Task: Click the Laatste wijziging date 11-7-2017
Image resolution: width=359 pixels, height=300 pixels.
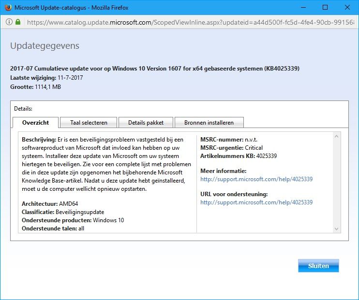Action: [70, 77]
